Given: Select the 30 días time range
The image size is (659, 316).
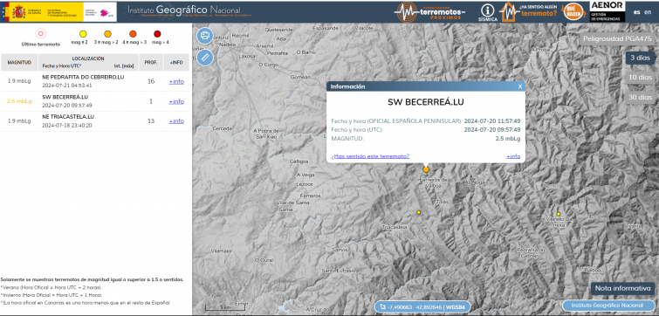Looking at the screenshot, I should pos(640,97).
